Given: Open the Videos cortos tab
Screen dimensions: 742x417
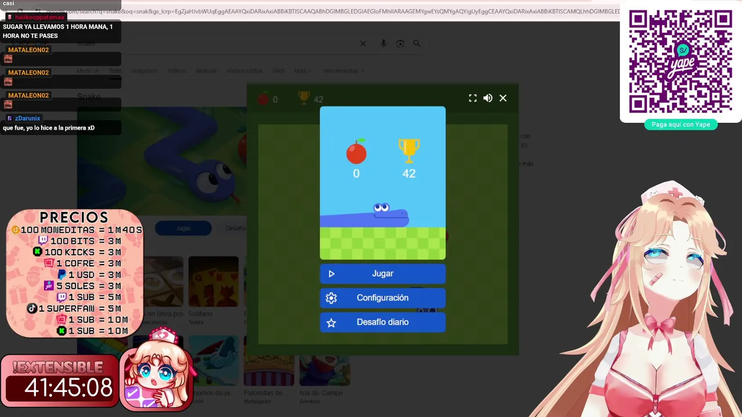Looking at the screenshot, I should (x=245, y=71).
